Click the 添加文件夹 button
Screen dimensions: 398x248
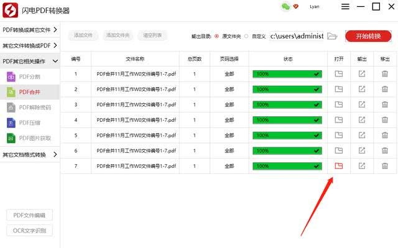tap(118, 35)
